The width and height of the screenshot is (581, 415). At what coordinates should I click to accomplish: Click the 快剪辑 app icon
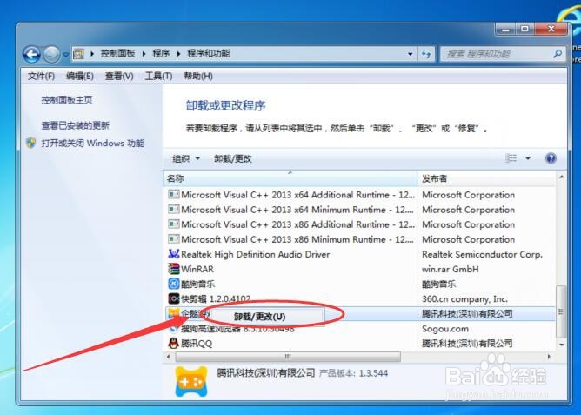[173, 298]
